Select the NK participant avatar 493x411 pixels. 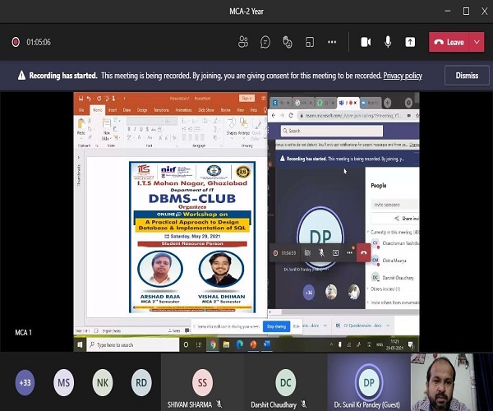click(x=103, y=382)
